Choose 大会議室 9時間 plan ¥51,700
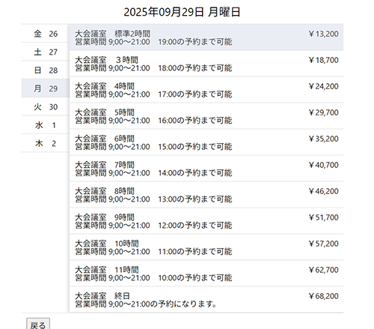 pos(206,221)
